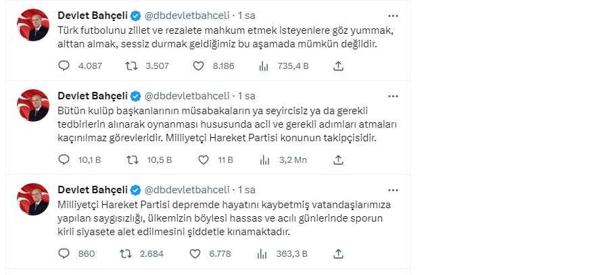Open the third tweet's profile avatar

pyautogui.click(x=33, y=199)
